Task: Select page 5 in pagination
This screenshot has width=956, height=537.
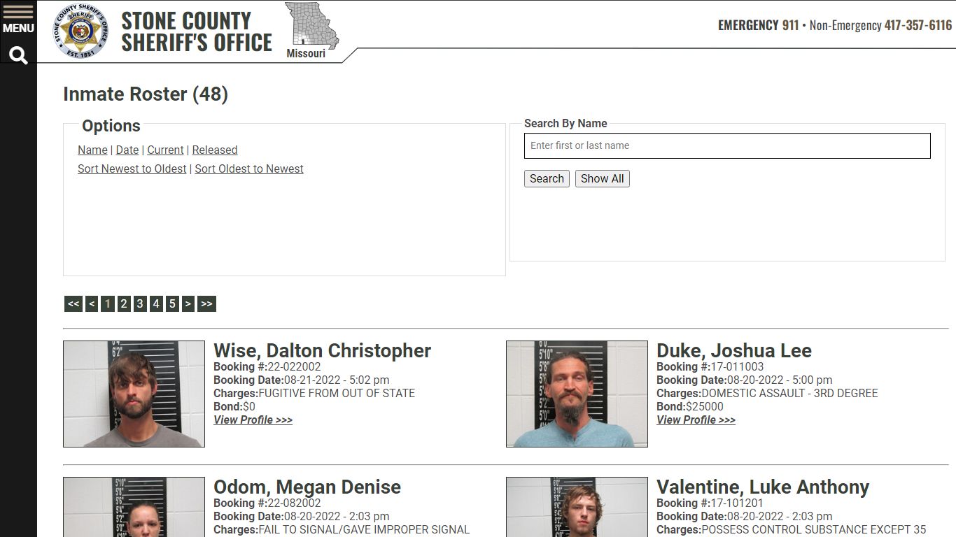Action: tap(172, 303)
